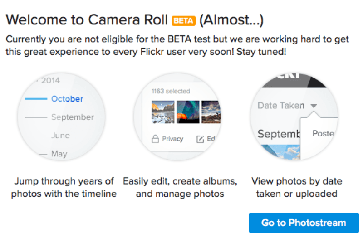Click the Go to Photostream button

point(304,223)
